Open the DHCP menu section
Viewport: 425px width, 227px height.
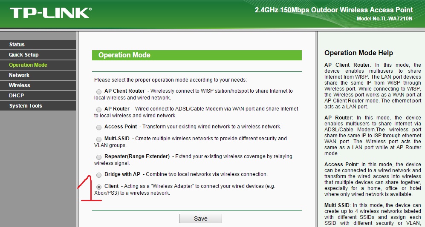pyautogui.click(x=38, y=96)
